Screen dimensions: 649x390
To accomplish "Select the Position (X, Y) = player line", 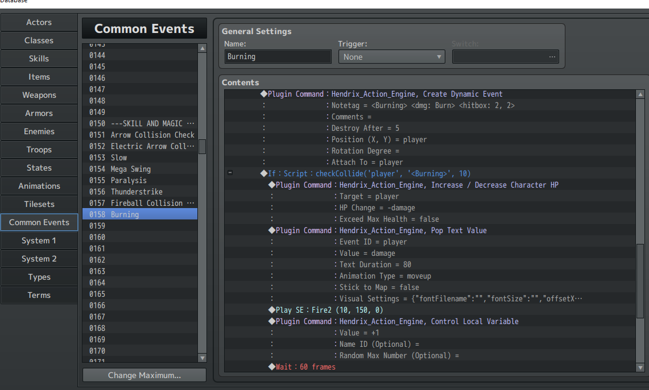I will tap(429, 139).
